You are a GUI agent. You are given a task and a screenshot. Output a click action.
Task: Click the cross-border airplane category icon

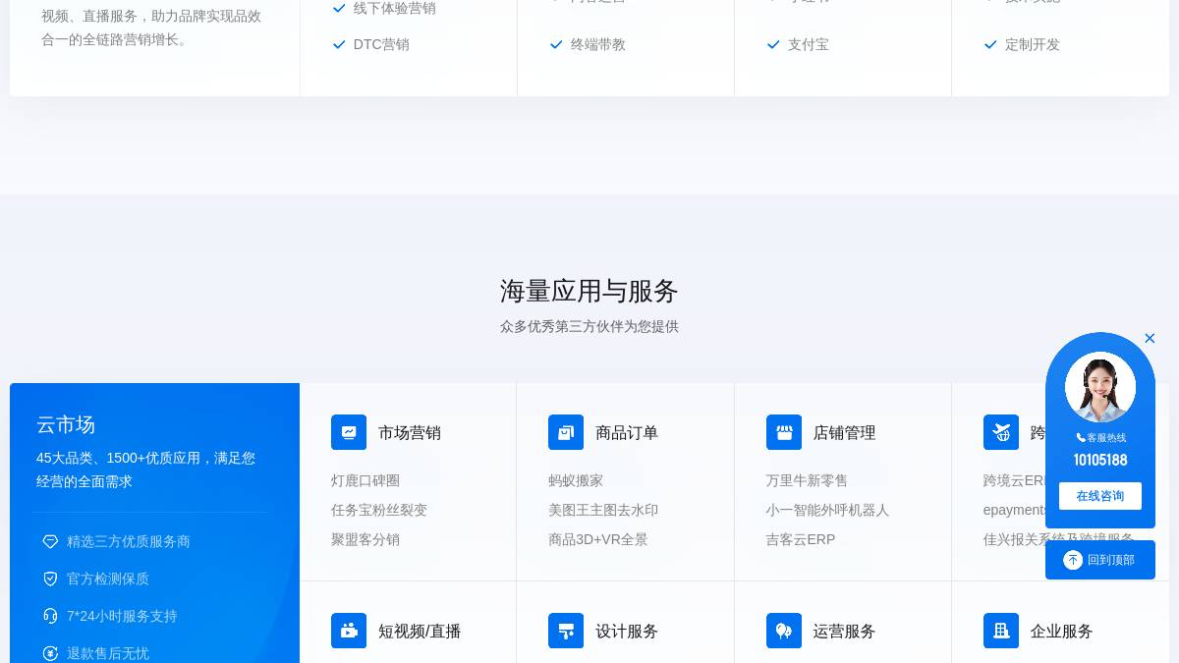(1001, 432)
